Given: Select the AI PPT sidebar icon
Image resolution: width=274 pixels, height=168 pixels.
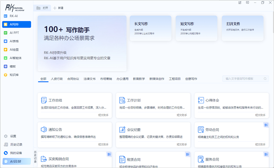Looking at the screenshot, I should pyautogui.click(x=5, y=33).
